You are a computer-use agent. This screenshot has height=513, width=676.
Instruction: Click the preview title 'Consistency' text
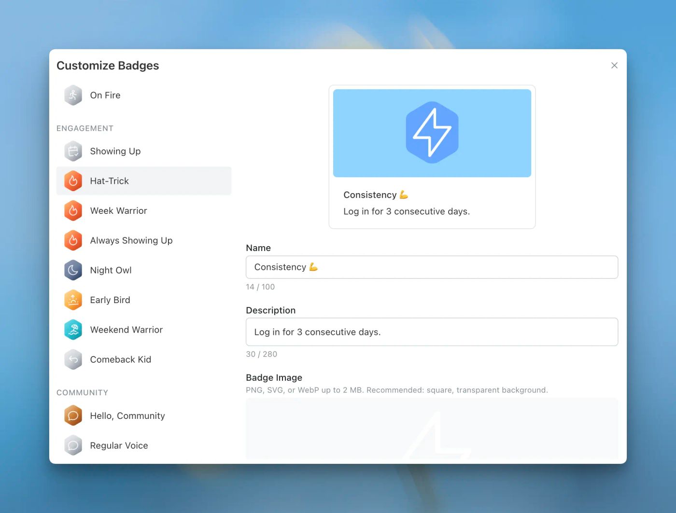[x=370, y=195]
